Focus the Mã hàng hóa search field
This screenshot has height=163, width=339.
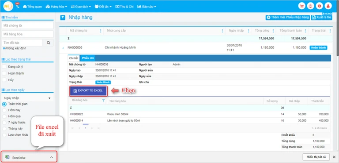[x=27, y=34]
